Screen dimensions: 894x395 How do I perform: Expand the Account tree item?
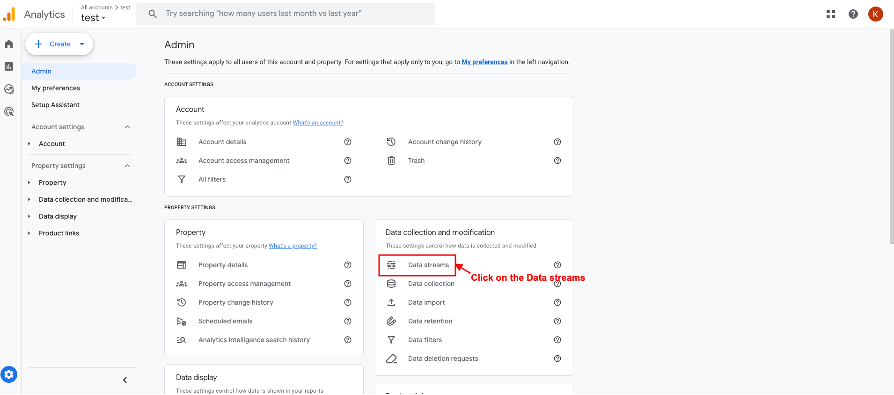[29, 144]
